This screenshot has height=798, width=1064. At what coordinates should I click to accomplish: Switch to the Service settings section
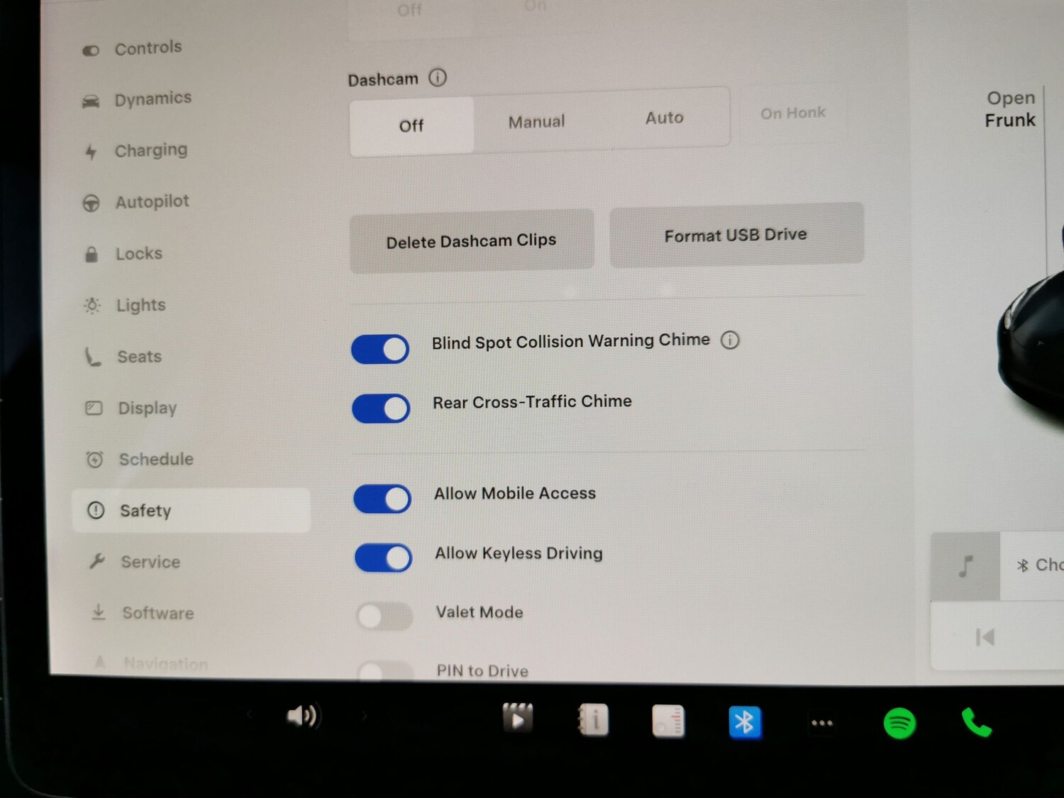point(150,562)
